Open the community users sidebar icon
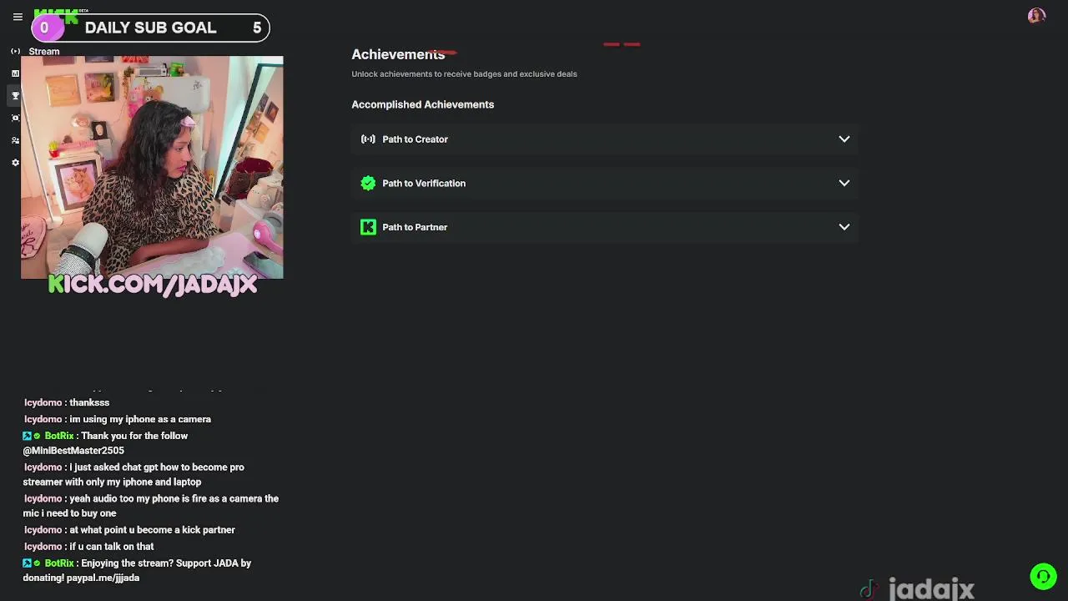Viewport: 1068px width, 601px height. coord(15,140)
